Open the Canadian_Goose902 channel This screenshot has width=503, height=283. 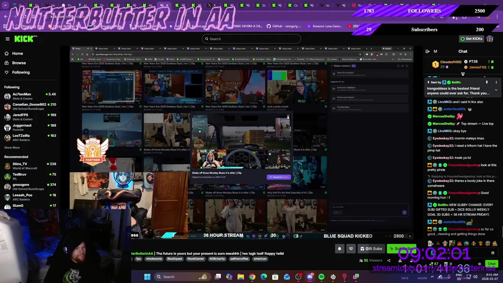pos(30,107)
